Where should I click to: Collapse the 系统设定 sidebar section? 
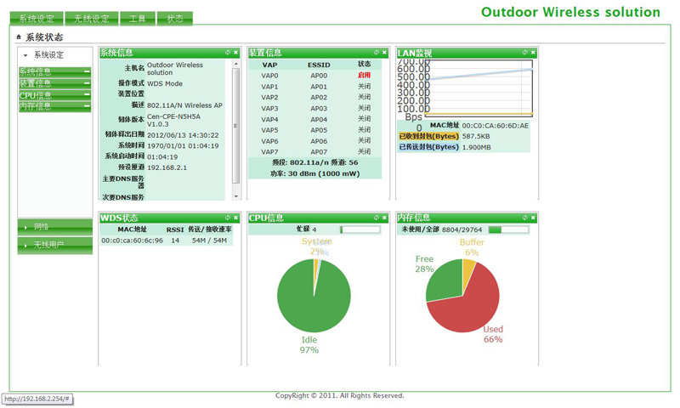(49, 55)
